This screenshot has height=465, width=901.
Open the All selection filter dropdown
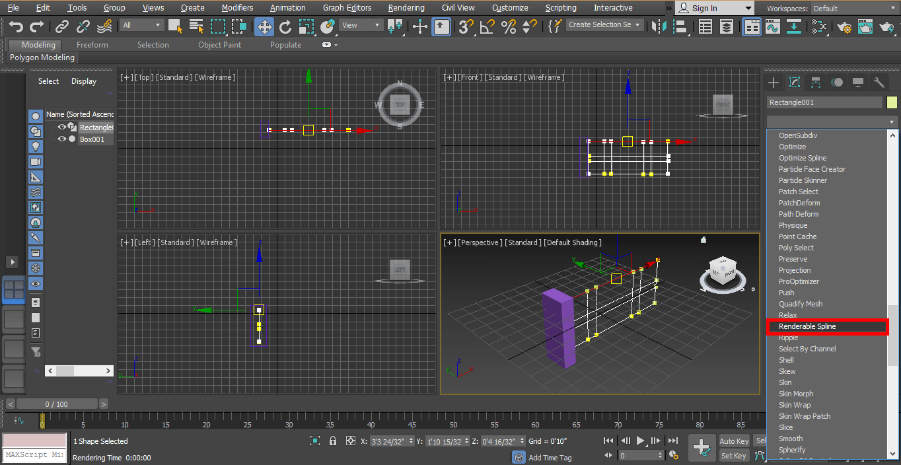[x=142, y=24]
